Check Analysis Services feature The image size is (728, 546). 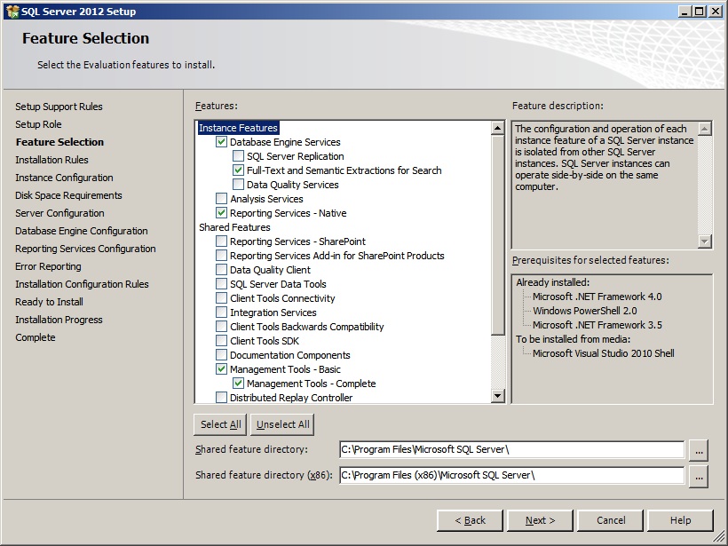pos(222,199)
